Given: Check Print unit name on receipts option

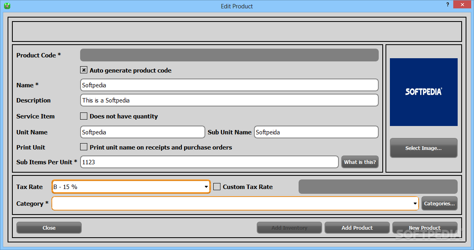Looking at the screenshot, I should (x=84, y=147).
